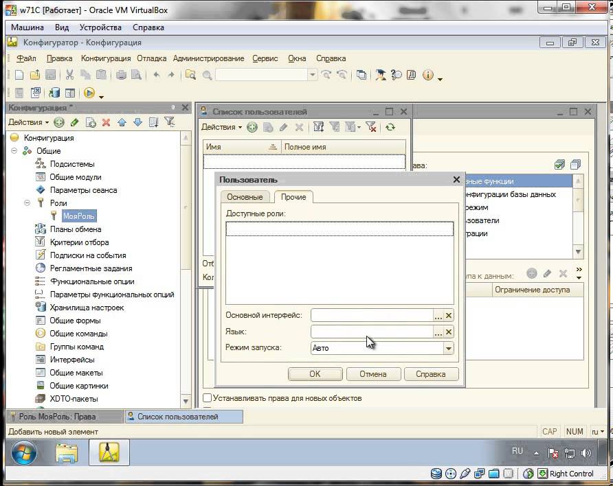Open the Администрирование menu
Image resolution: width=613 pixels, height=486 pixels.
[208, 58]
